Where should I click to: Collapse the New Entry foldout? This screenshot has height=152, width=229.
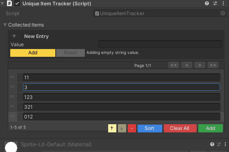(x=14, y=36)
